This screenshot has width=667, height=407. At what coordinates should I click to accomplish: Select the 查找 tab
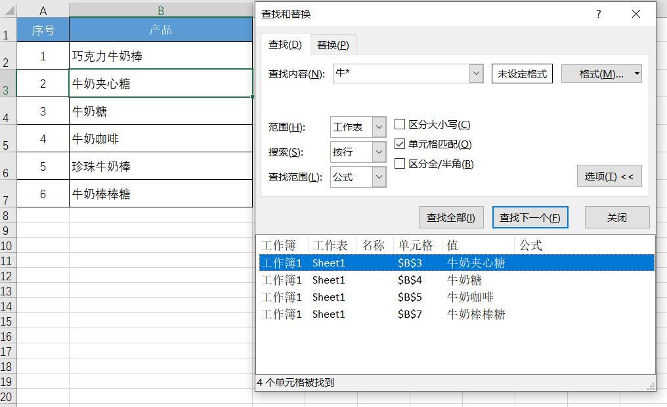point(285,45)
